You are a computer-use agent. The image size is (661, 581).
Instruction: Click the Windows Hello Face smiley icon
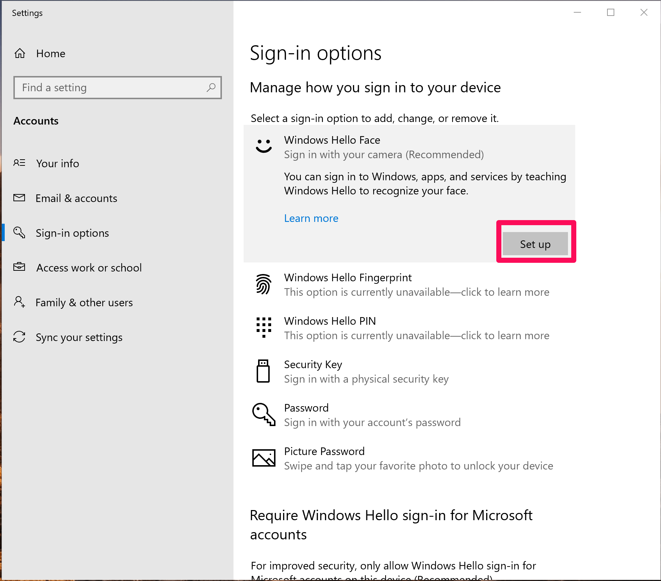coord(264,146)
